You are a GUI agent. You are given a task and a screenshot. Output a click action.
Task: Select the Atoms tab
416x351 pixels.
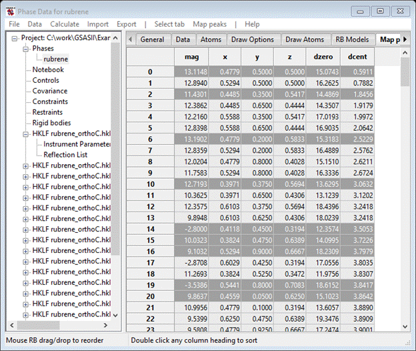(x=211, y=39)
